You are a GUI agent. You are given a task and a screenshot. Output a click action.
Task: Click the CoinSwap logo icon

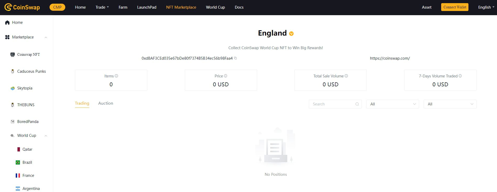[8, 7]
